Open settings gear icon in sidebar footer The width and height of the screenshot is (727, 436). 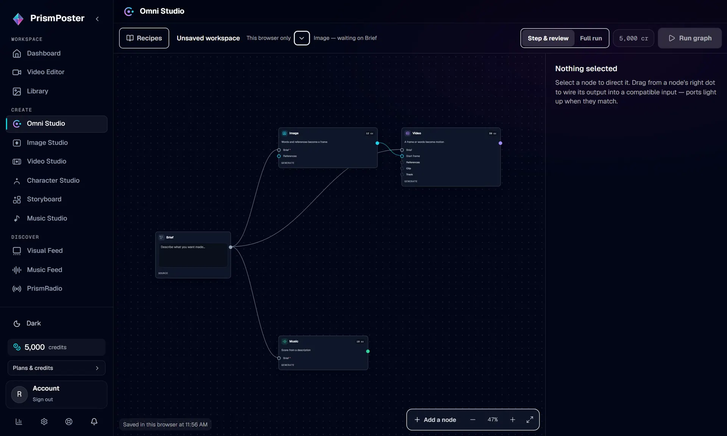pos(44,422)
